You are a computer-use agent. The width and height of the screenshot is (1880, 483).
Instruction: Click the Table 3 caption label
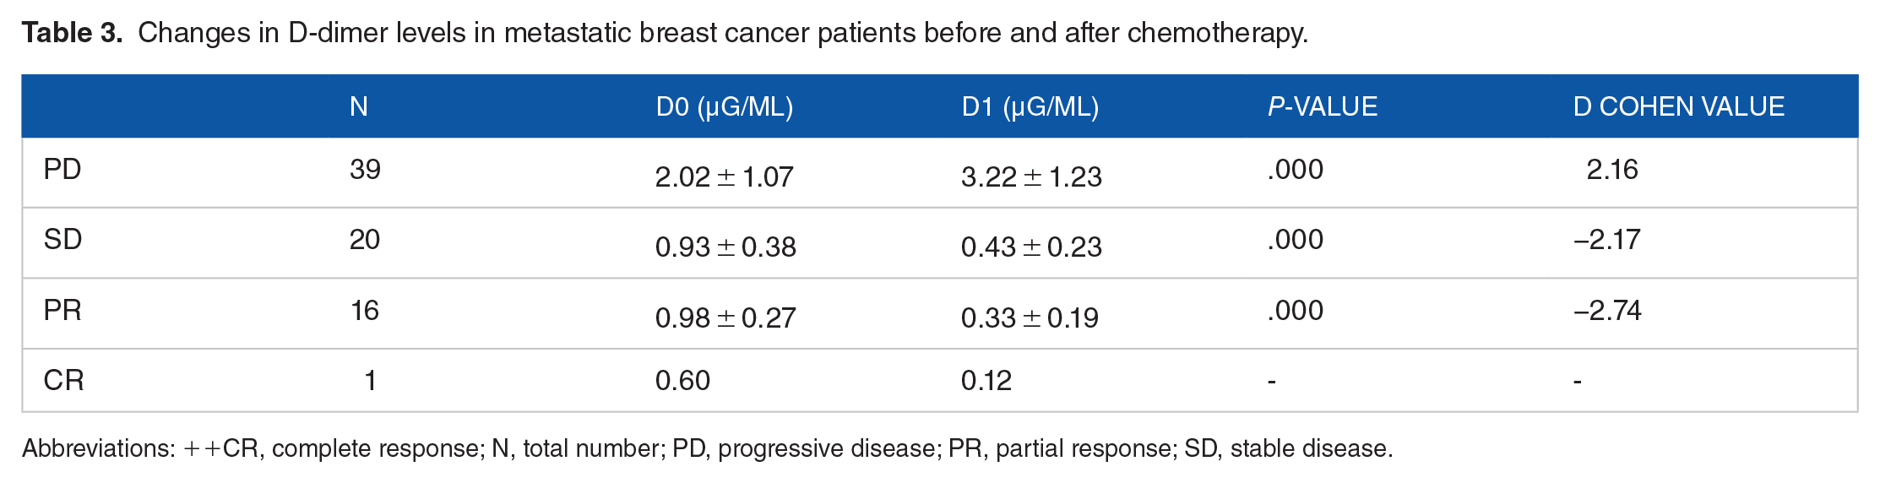coord(73,33)
